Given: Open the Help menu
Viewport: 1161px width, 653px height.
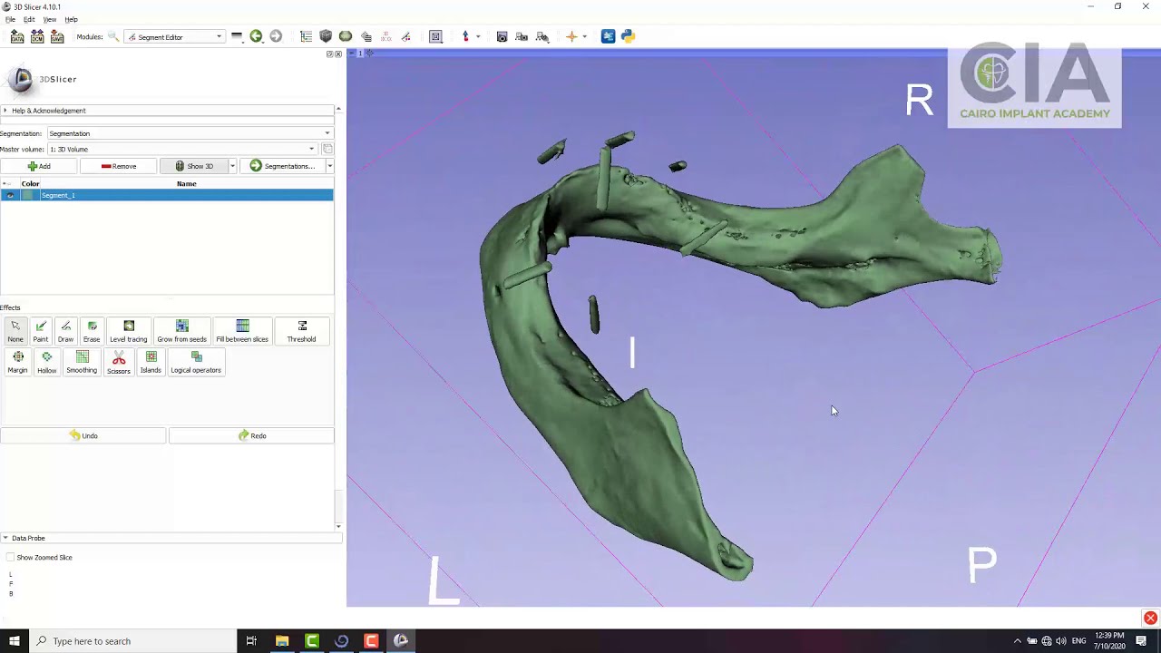Looking at the screenshot, I should point(71,19).
